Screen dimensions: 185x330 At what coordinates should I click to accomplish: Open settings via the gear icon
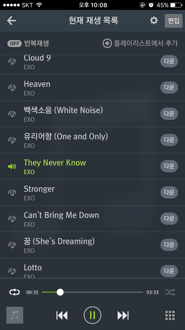154,20
